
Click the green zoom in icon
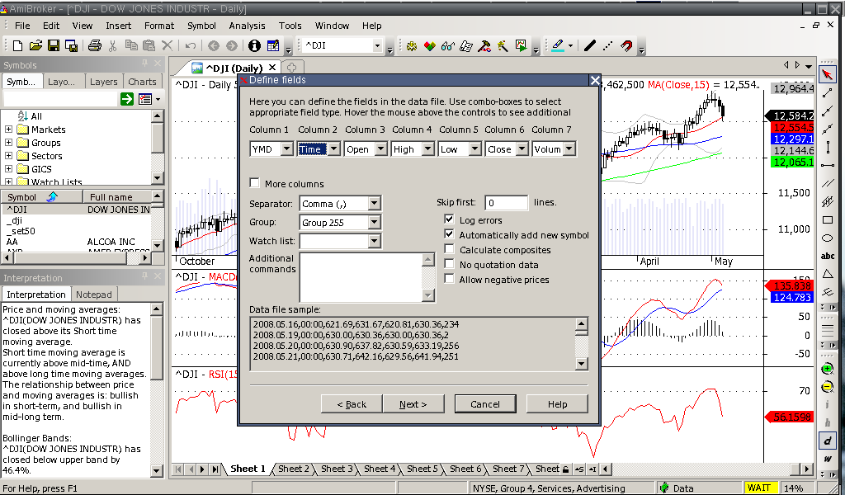click(x=827, y=369)
